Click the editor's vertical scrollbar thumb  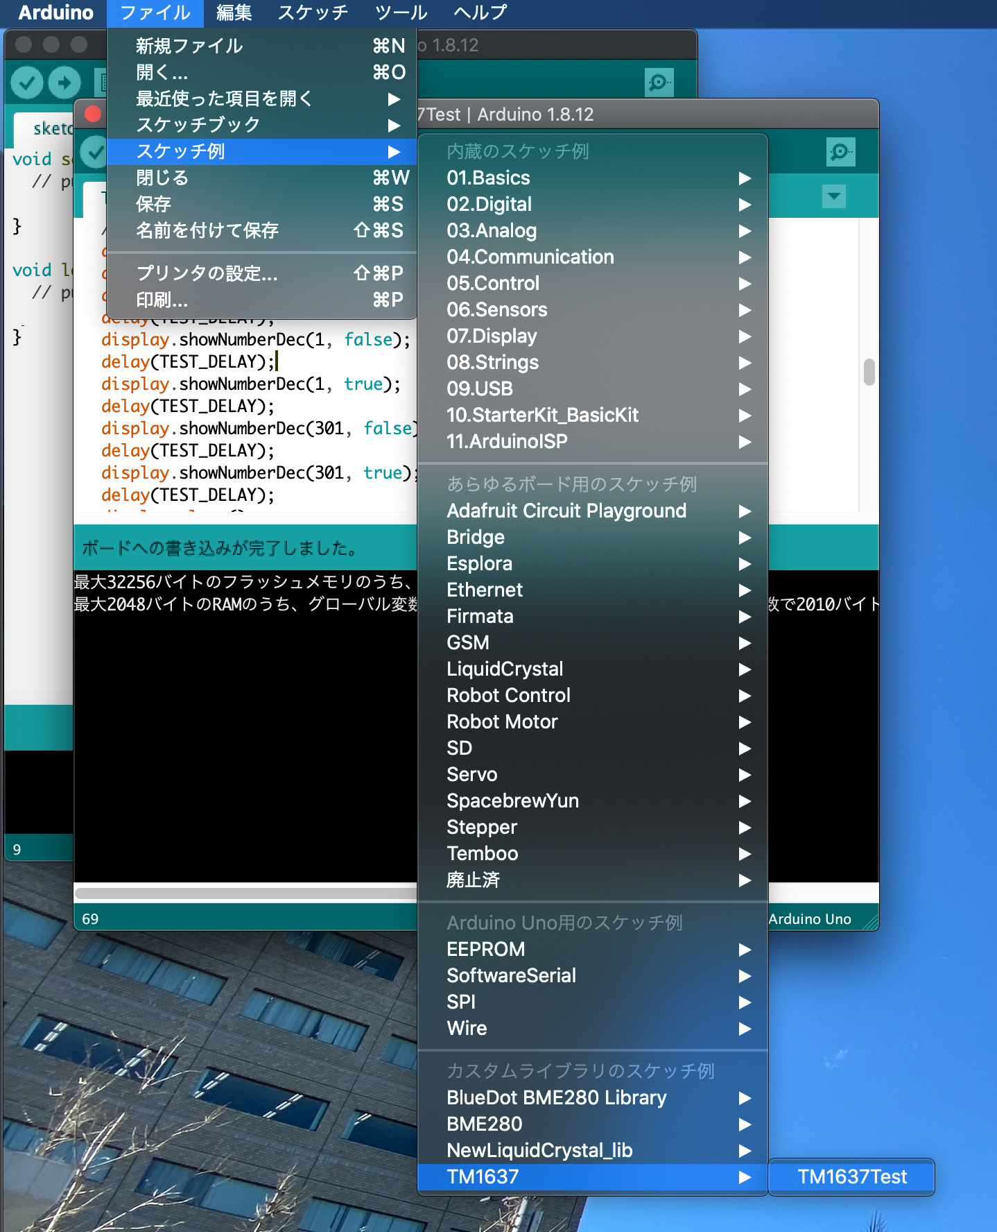coord(869,372)
